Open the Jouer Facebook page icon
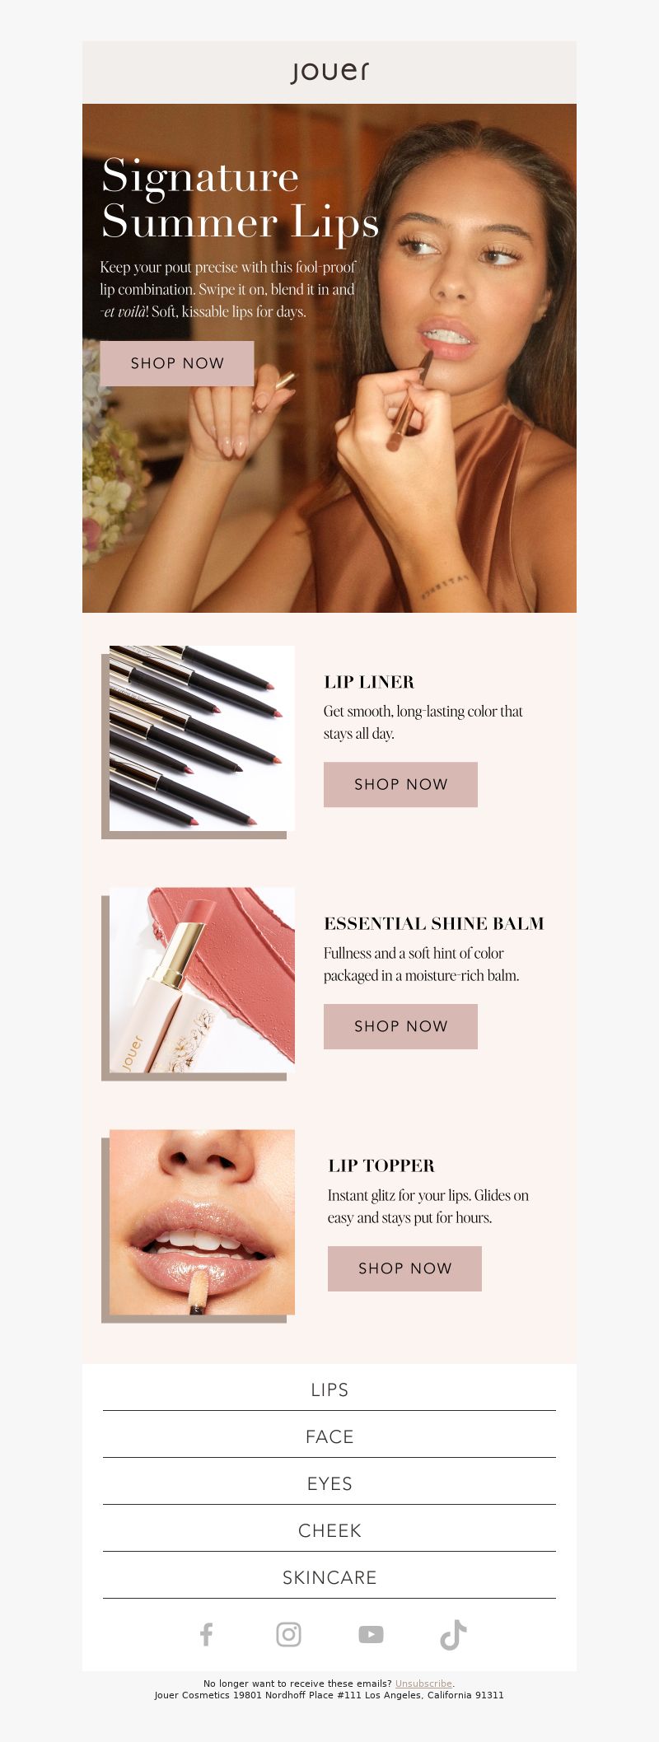 206,1634
